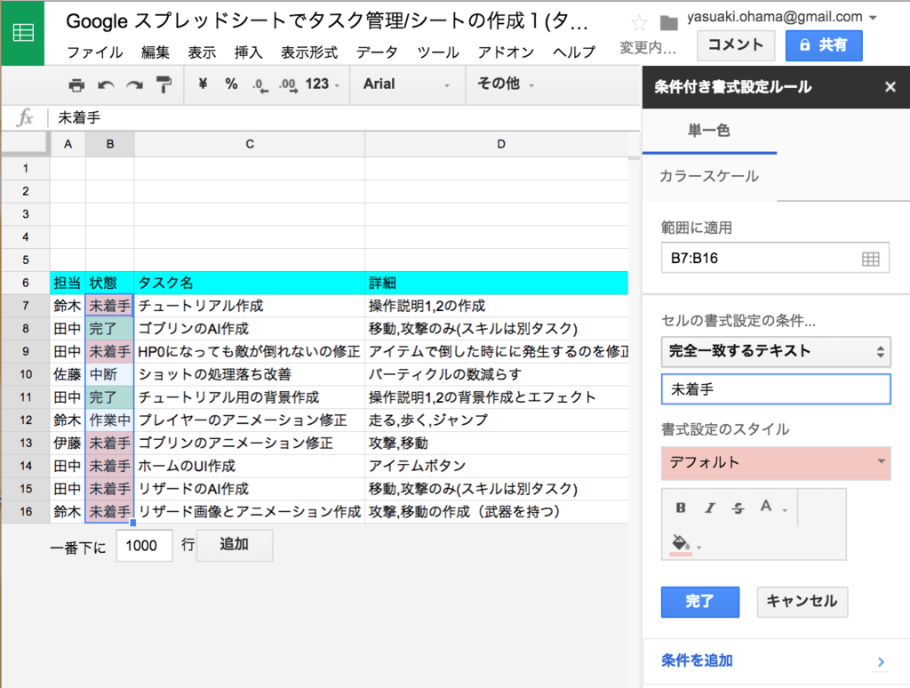Open the 表示形式 menu
This screenshot has height=688, width=910.
click(309, 52)
